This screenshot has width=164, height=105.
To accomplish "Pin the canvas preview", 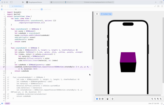I will [97, 14].
